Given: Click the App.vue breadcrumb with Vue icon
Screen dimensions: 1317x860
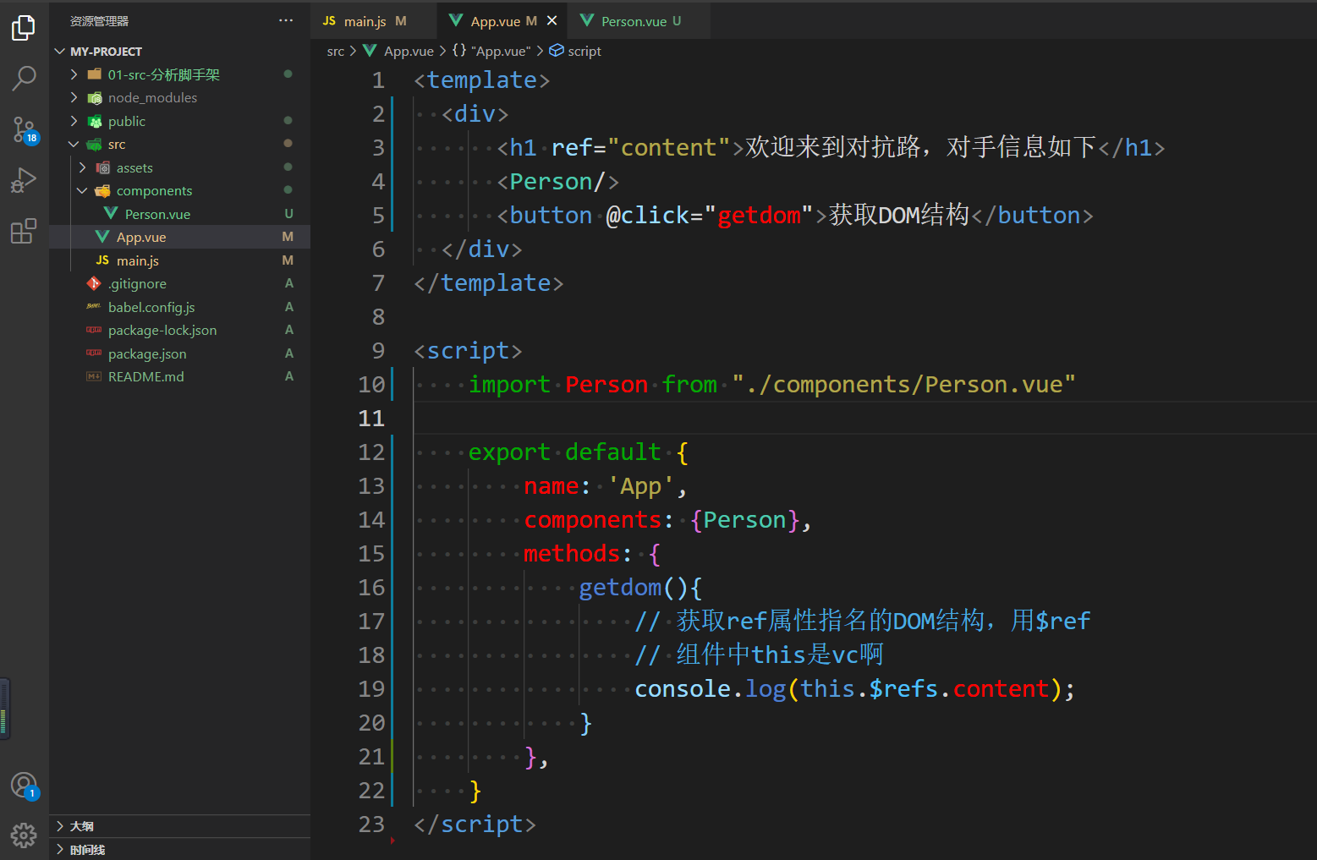Looking at the screenshot, I should pos(398,52).
